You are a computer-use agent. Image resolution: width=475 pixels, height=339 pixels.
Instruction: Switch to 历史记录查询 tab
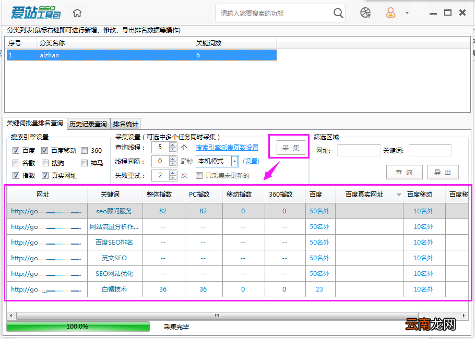coord(88,124)
